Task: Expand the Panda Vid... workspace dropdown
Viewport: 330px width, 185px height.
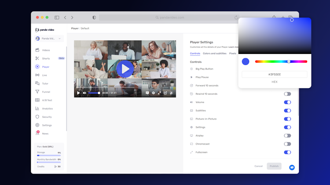Action: click(x=49, y=39)
